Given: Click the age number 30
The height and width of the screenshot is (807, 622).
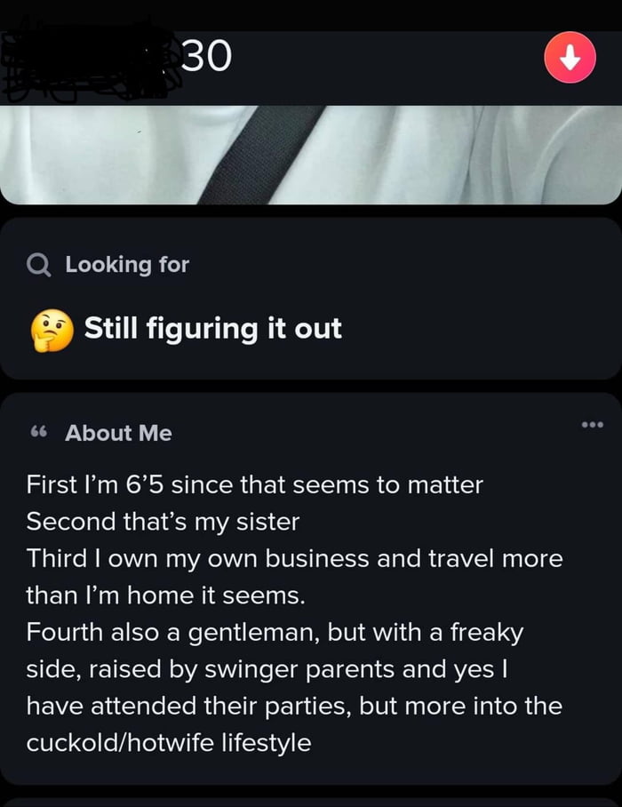Looking at the screenshot, I should [205, 57].
